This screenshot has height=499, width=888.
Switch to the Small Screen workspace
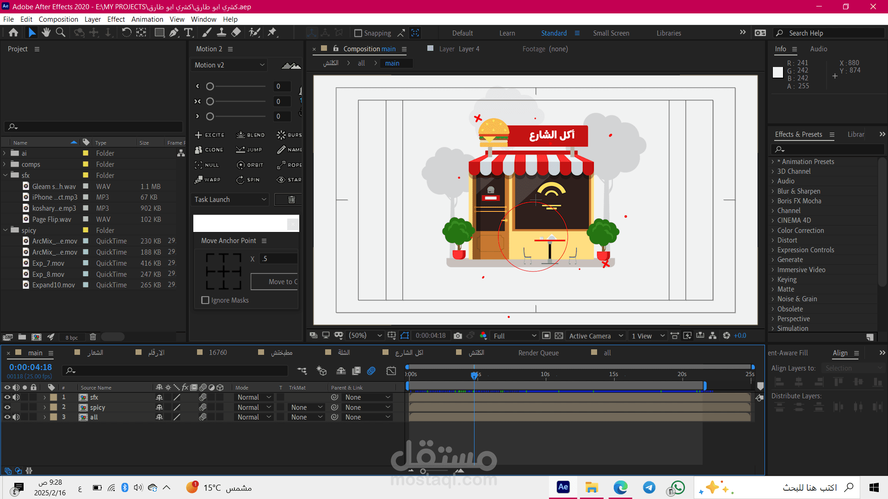pyautogui.click(x=611, y=33)
